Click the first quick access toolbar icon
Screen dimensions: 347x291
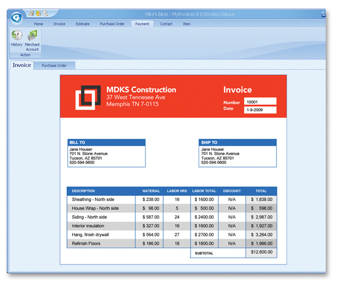[32, 13]
